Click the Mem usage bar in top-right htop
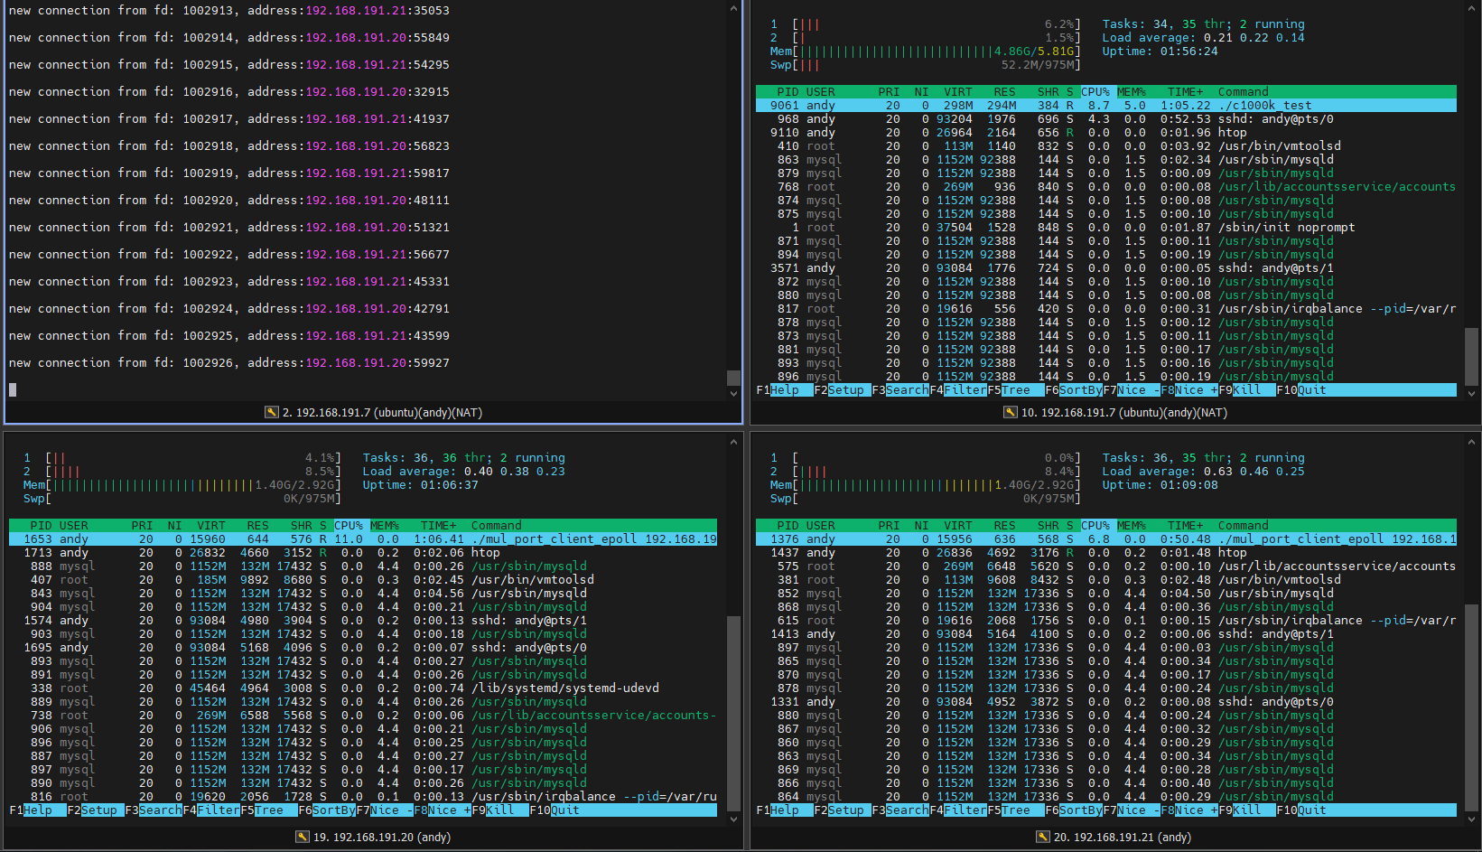 point(925,51)
